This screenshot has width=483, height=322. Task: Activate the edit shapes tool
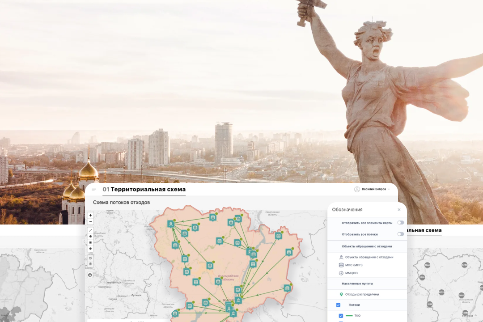(90, 258)
